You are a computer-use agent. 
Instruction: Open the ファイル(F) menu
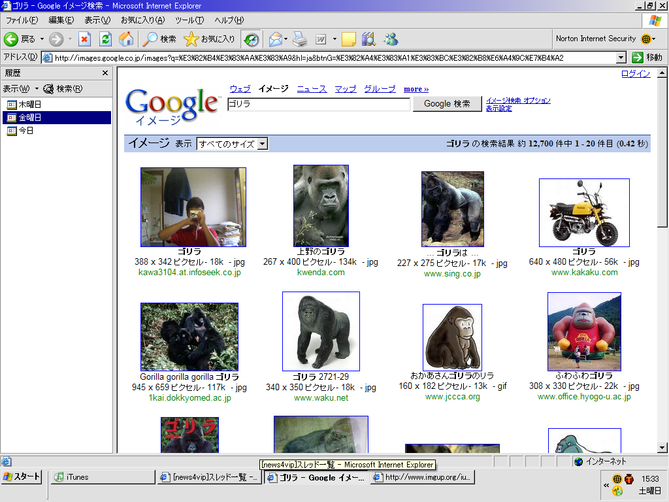(22, 20)
